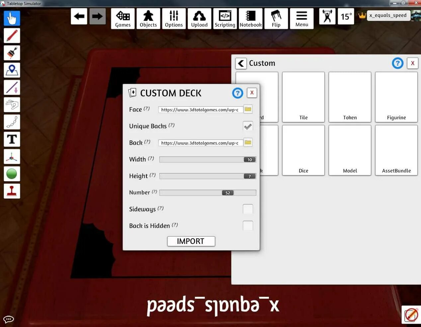This screenshot has width=421, height=327.
Task: Select the Dice custom object
Action: [303, 150]
